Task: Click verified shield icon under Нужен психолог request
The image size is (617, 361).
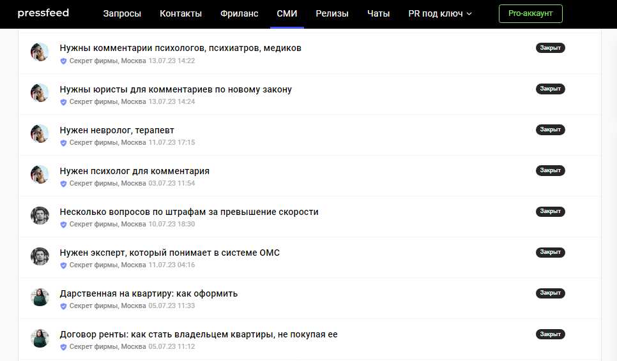Action: (63, 184)
